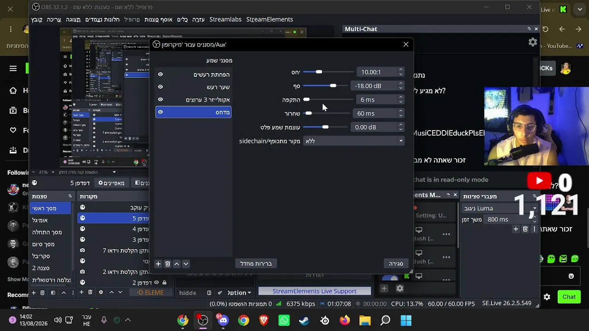Add a source in the מקורות panel

tap(81, 292)
